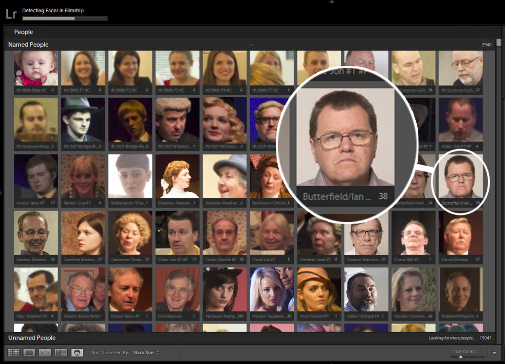Click the Detecting Faces progress bar

coord(65,19)
